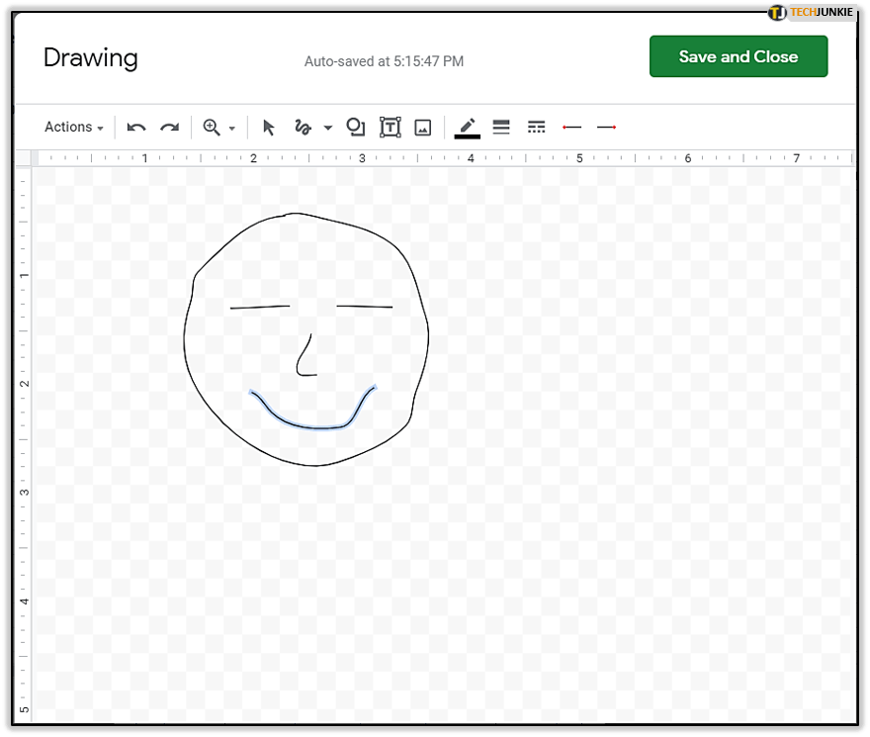This screenshot has width=870, height=737.
Task: Open the line weight options
Action: point(501,128)
